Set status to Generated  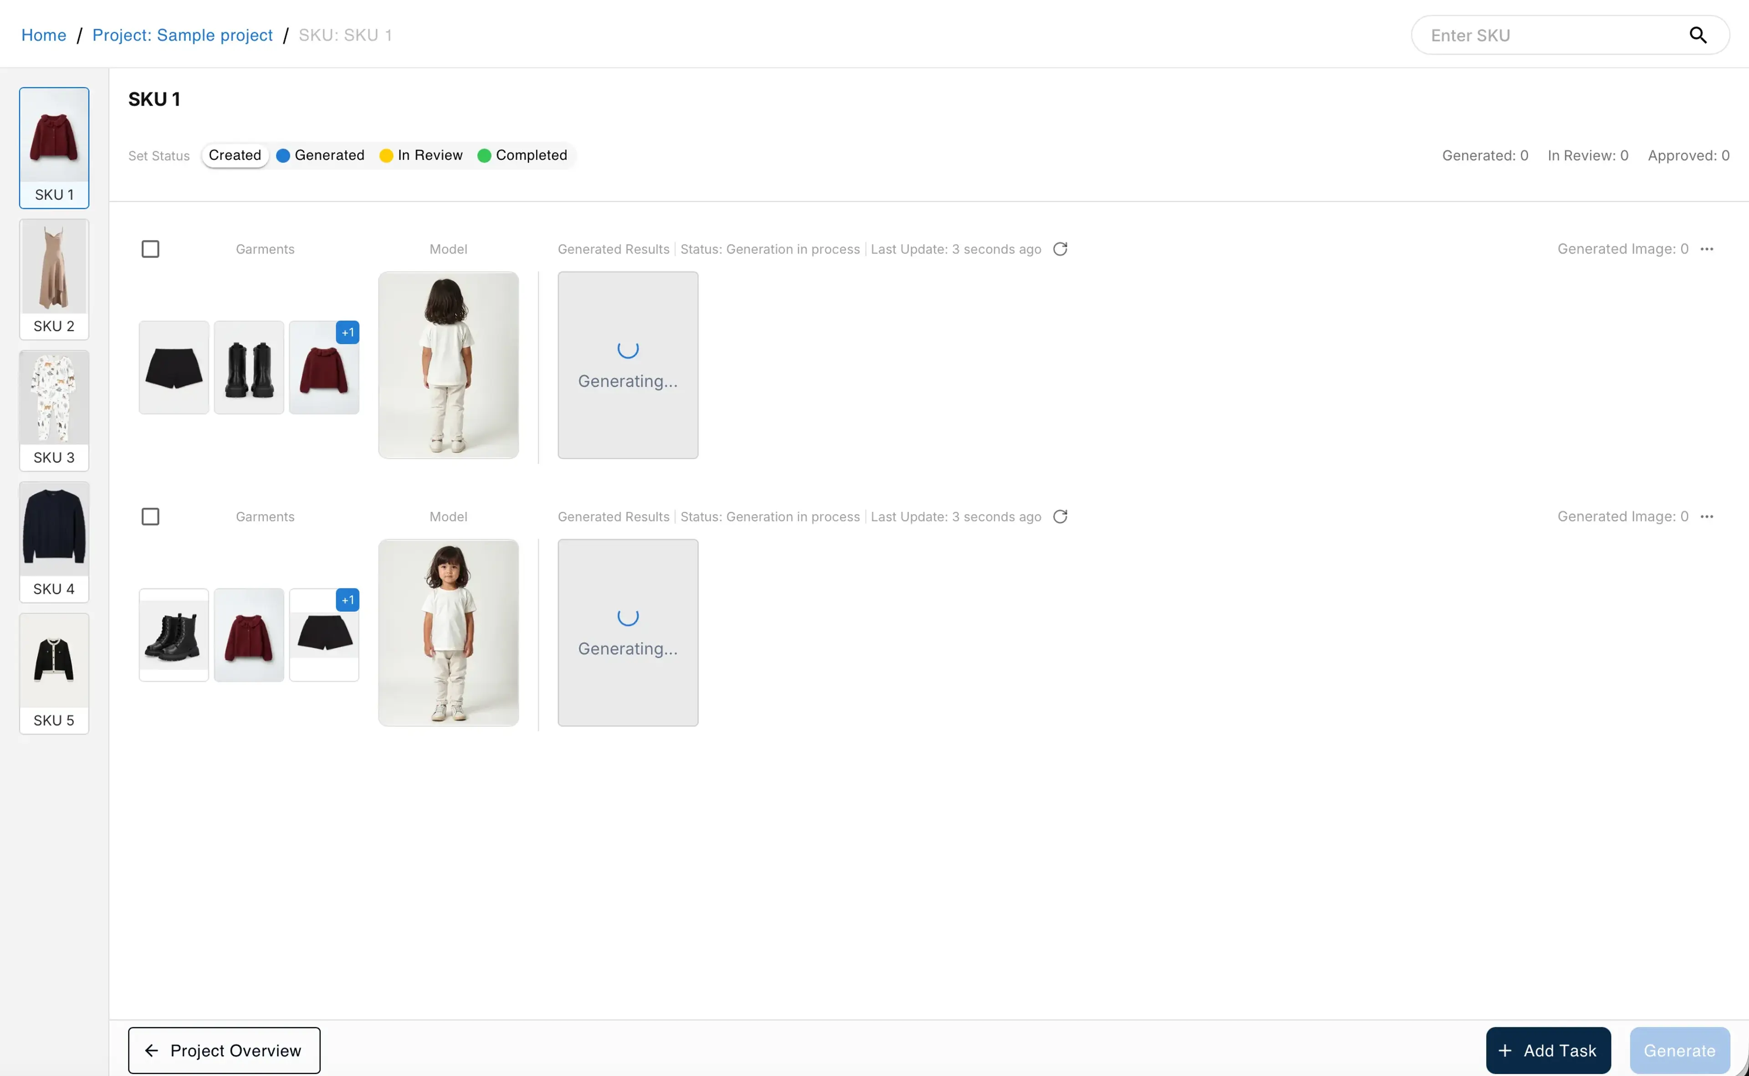[320, 155]
